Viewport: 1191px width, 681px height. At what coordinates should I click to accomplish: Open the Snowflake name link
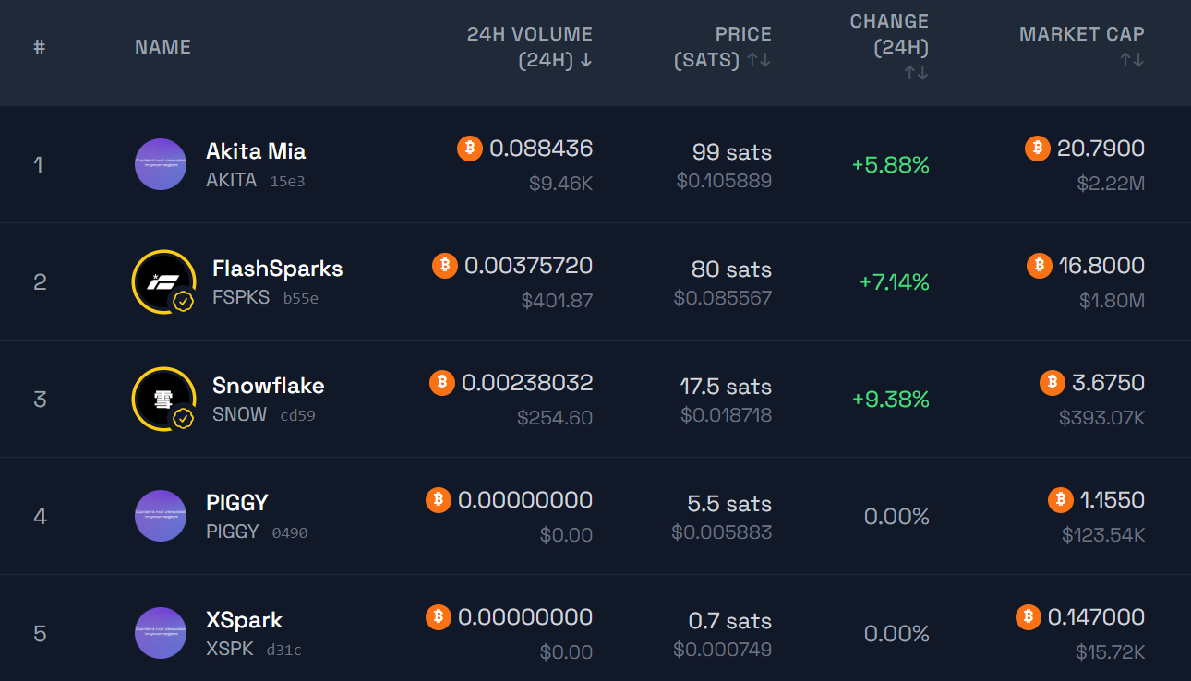tap(269, 386)
